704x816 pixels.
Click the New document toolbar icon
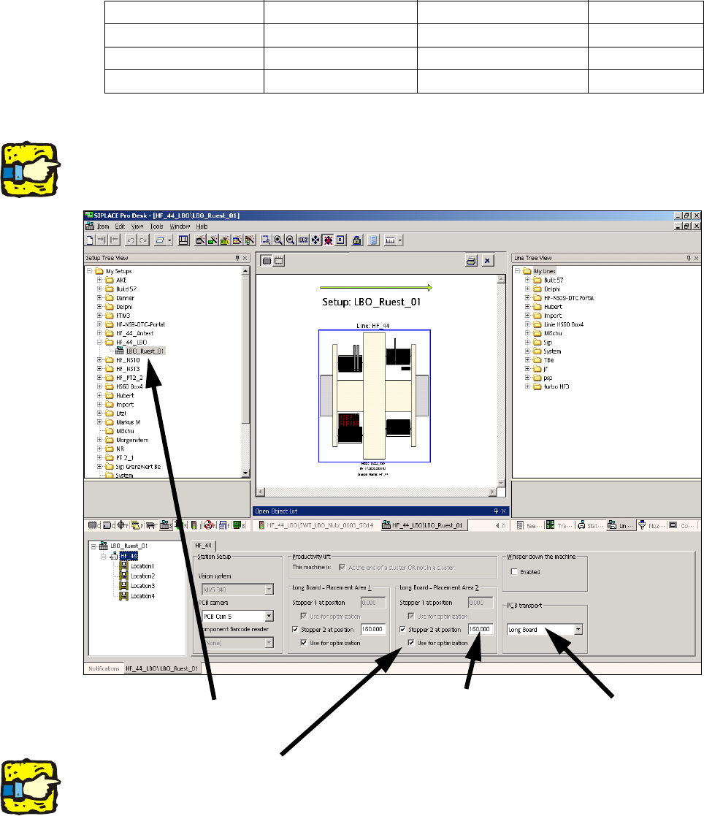(90, 240)
